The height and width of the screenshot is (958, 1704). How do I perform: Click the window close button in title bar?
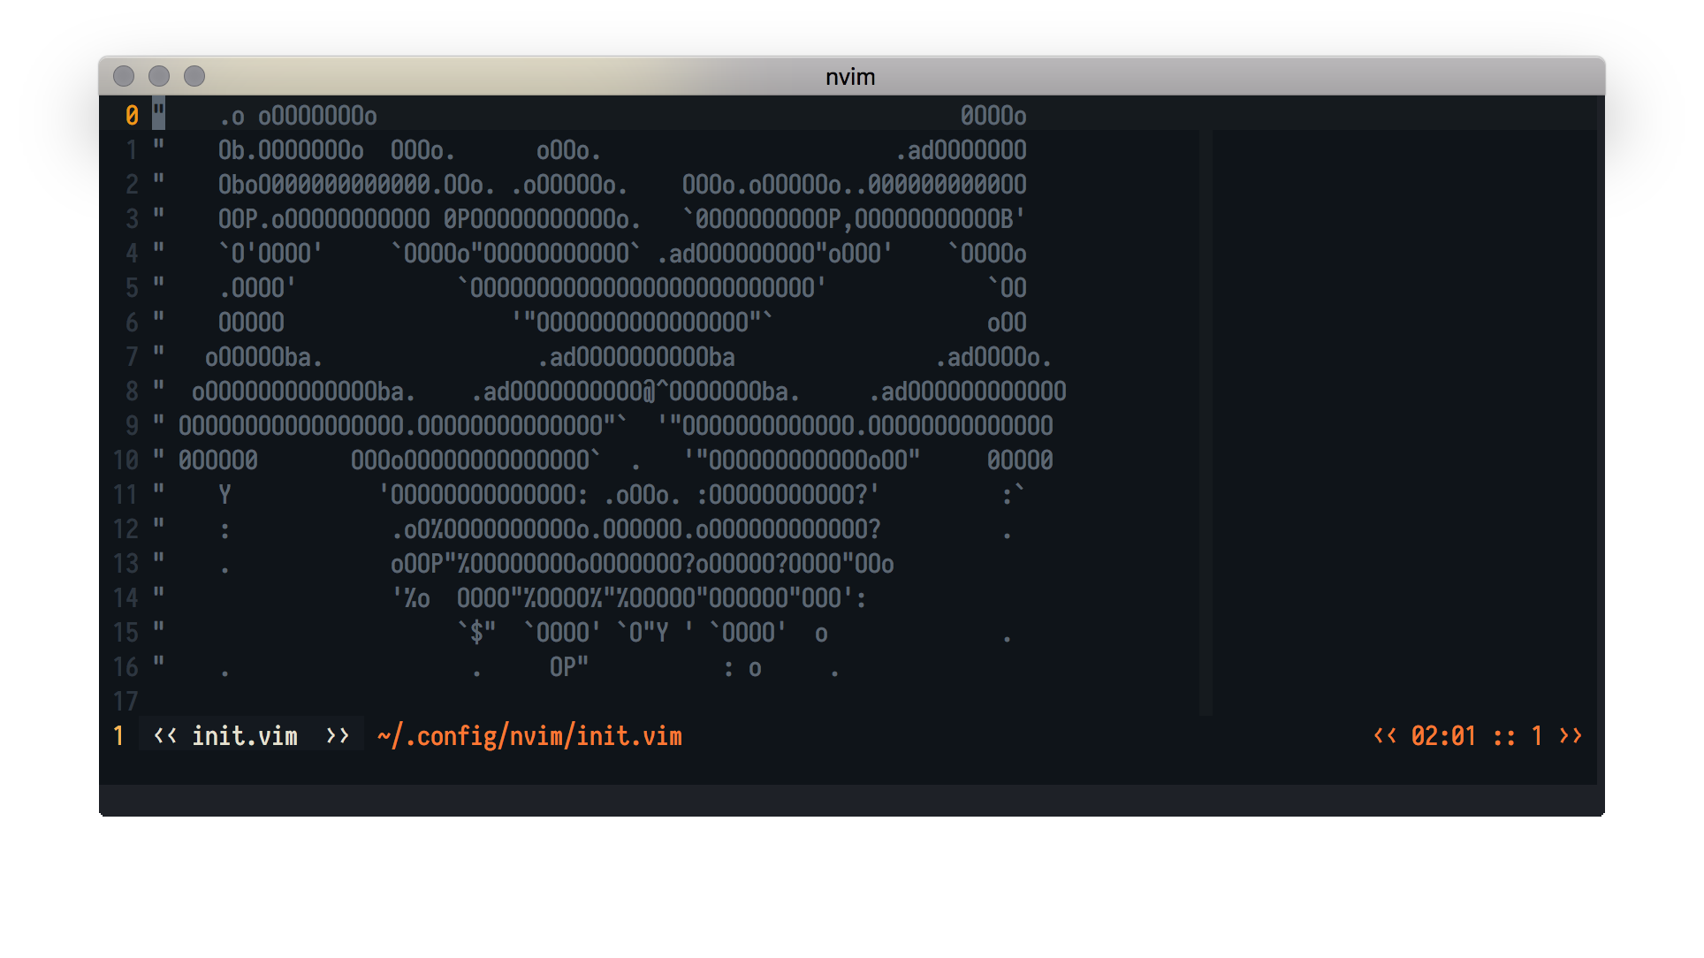coord(124,77)
